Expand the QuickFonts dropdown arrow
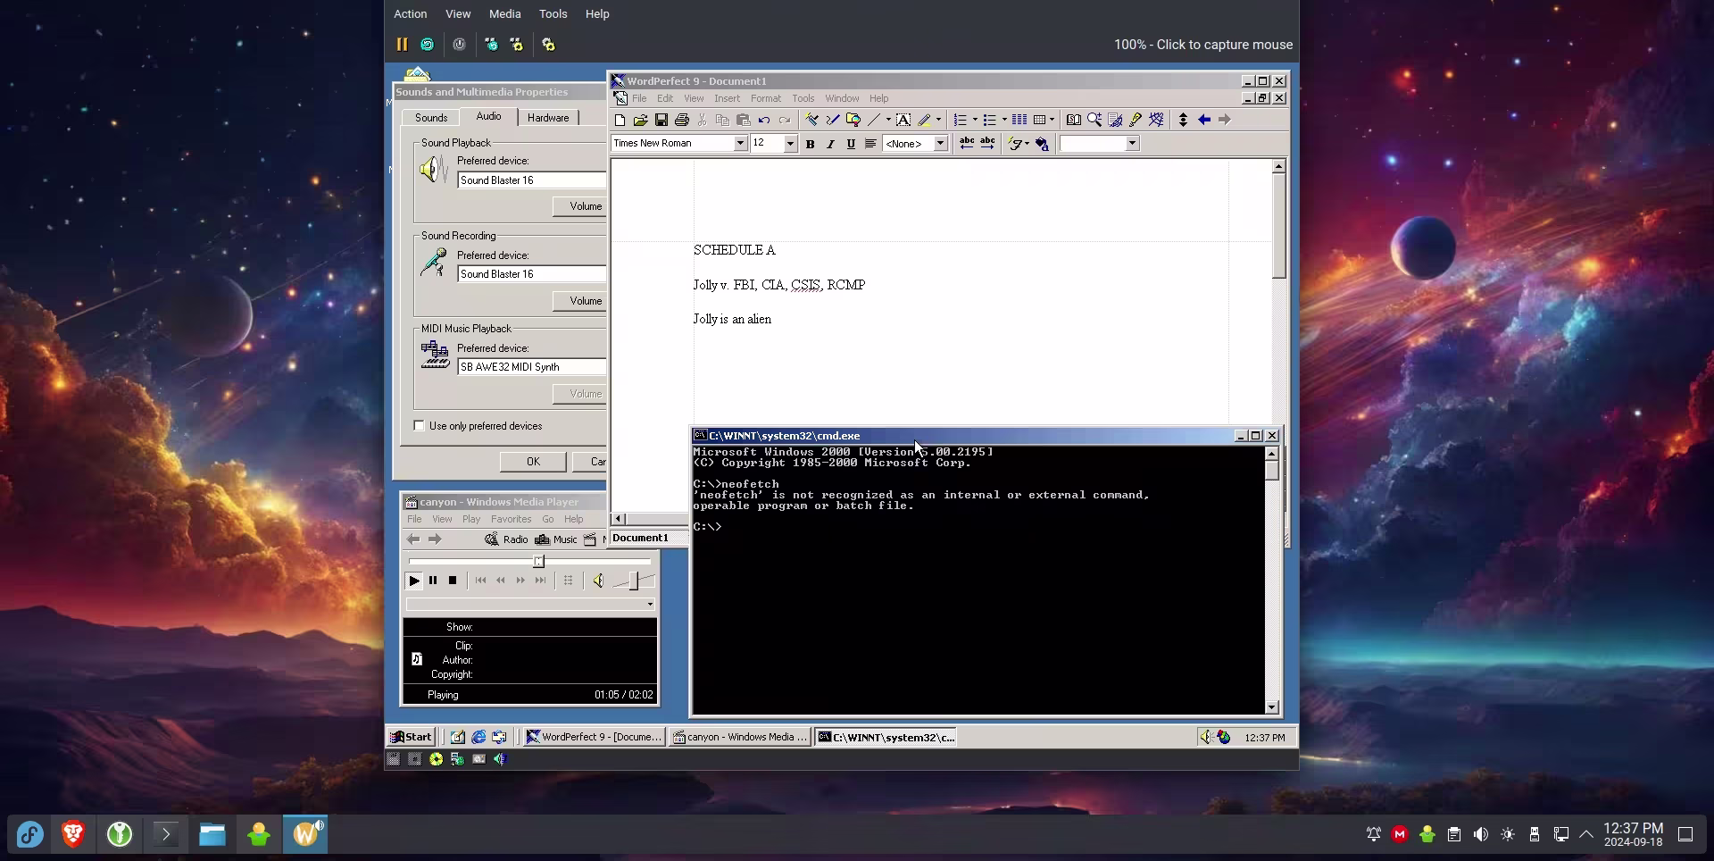This screenshot has height=861, width=1714. pyautogui.click(x=1027, y=144)
